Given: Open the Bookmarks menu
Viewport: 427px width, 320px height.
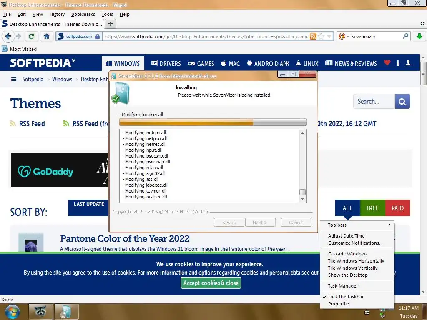Looking at the screenshot, I should (83, 14).
